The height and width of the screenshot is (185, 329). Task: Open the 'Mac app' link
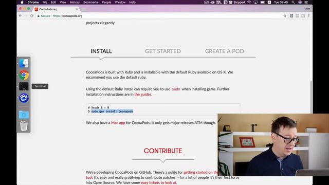click(118, 123)
